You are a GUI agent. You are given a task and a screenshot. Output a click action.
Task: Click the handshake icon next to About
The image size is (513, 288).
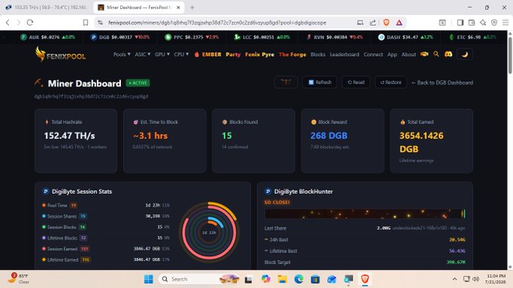pyautogui.click(x=425, y=54)
